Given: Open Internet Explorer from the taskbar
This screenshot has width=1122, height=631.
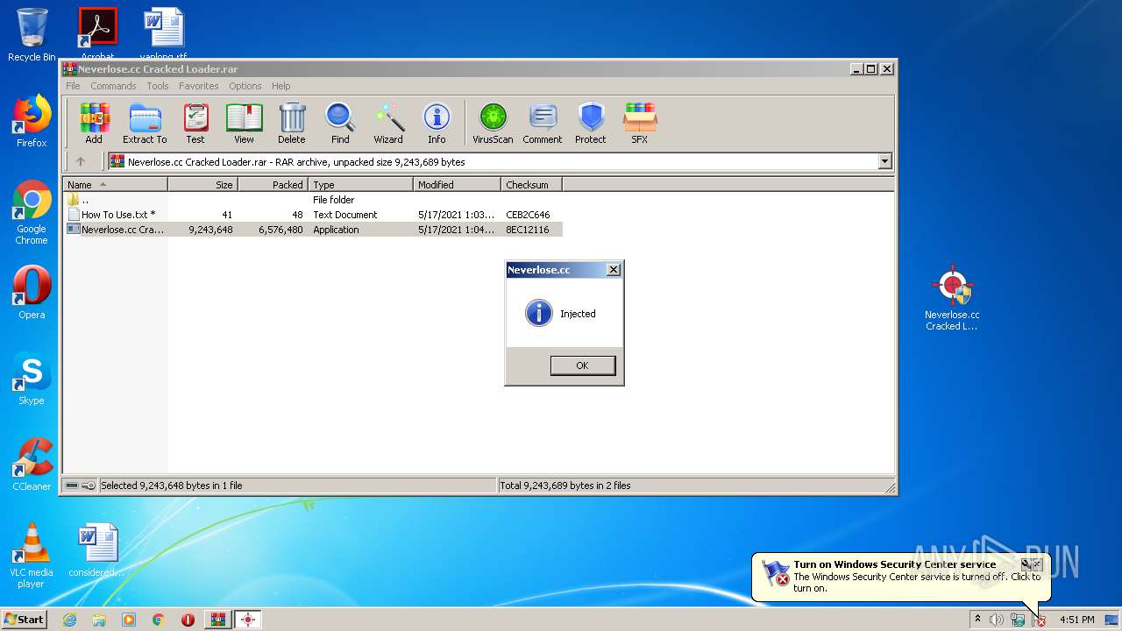Looking at the screenshot, I should coord(69,620).
